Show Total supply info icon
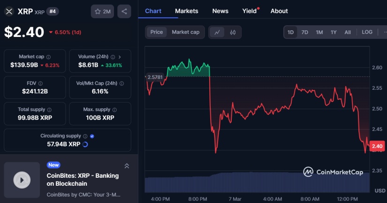387x203 pixels. click(x=49, y=110)
